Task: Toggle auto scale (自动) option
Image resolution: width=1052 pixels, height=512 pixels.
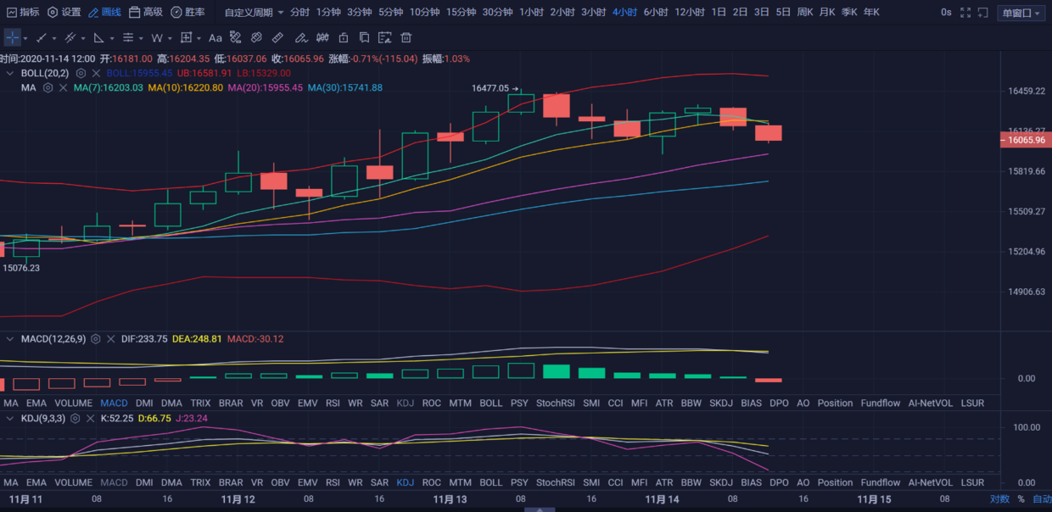Action: tap(1041, 499)
